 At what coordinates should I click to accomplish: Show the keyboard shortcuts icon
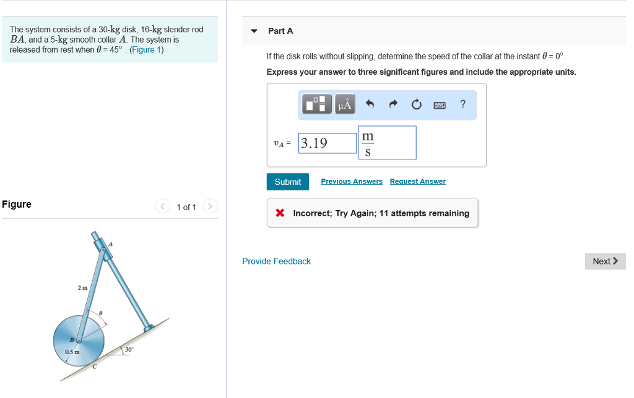pyautogui.click(x=440, y=104)
